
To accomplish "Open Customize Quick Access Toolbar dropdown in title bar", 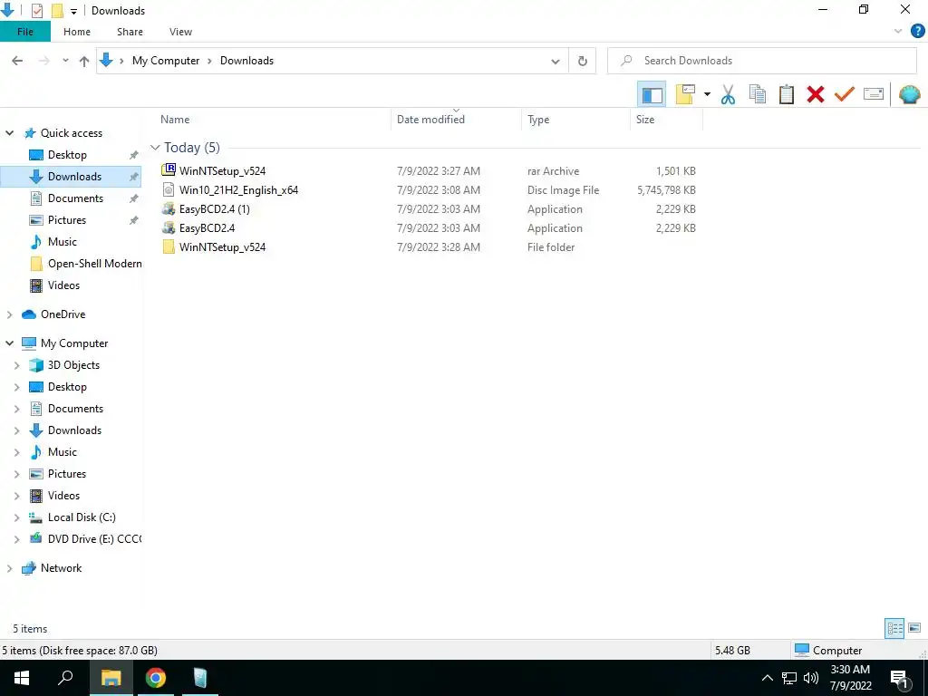I will (74, 11).
